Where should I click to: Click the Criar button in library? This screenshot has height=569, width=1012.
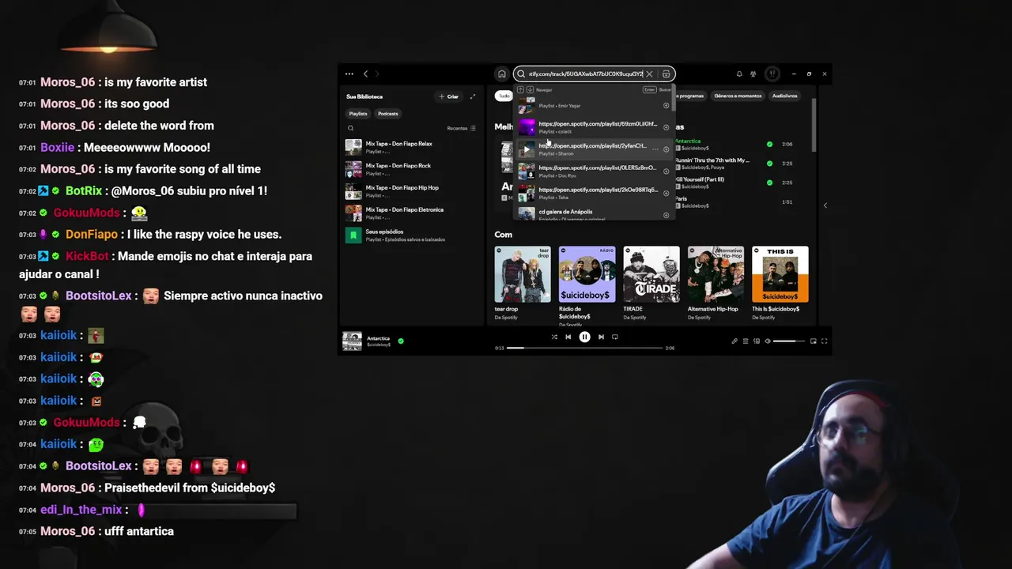click(448, 96)
